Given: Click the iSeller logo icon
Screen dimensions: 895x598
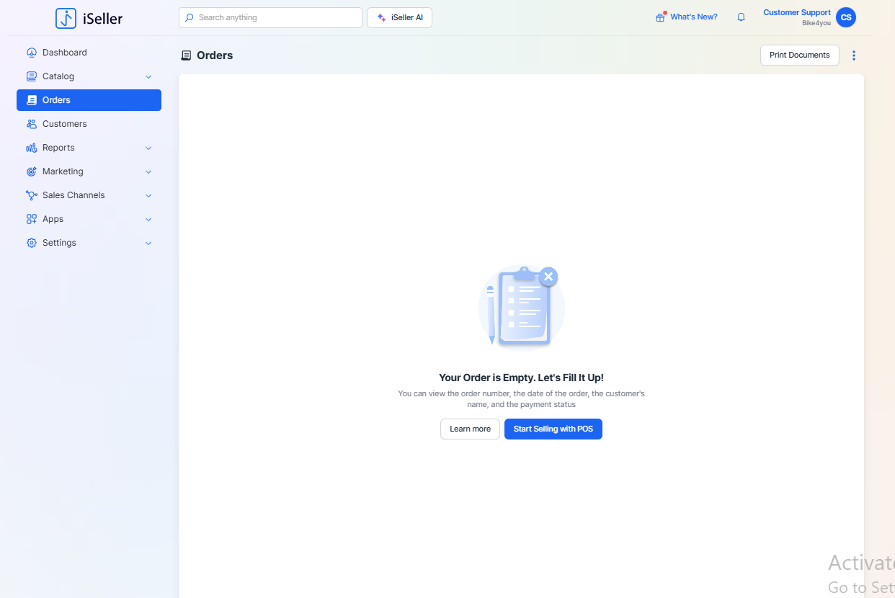Looking at the screenshot, I should 66,18.
